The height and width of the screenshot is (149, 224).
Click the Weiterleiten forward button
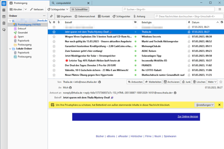pyautogui.click(x=153, y=82)
